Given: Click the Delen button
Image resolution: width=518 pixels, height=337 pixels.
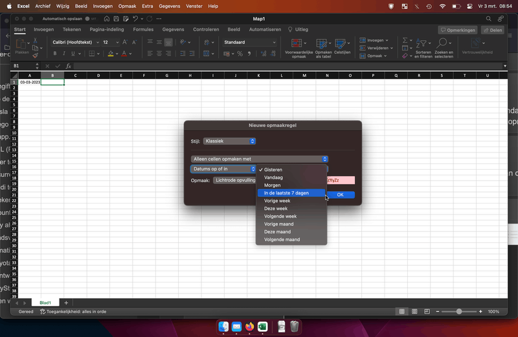Looking at the screenshot, I should [x=492, y=30].
